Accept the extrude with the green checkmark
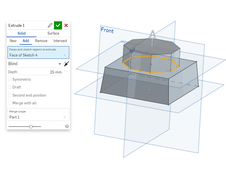Viewport: 226px width, 175px height. click(x=58, y=25)
